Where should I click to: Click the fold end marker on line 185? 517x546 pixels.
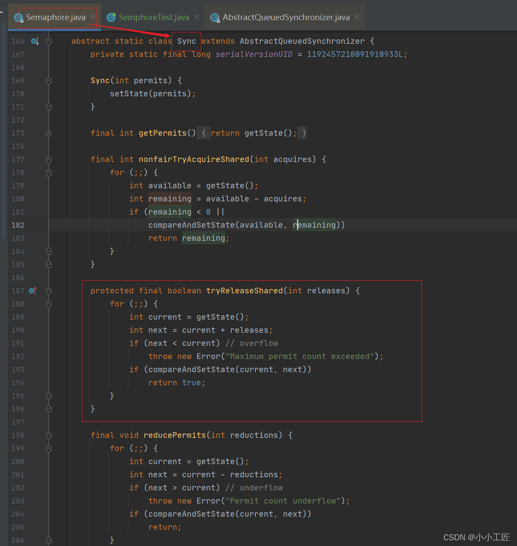pyautogui.click(x=49, y=264)
